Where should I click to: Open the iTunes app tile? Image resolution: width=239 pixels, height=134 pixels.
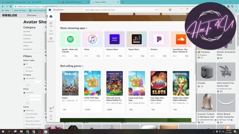(92, 45)
